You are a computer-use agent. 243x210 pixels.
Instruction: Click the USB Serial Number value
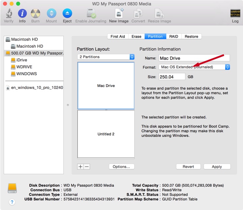(89, 199)
